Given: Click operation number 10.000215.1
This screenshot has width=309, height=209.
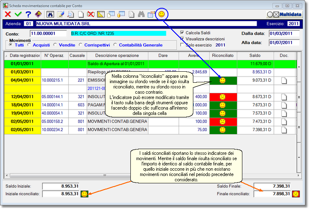Looking at the screenshot, I should [x=52, y=80].
